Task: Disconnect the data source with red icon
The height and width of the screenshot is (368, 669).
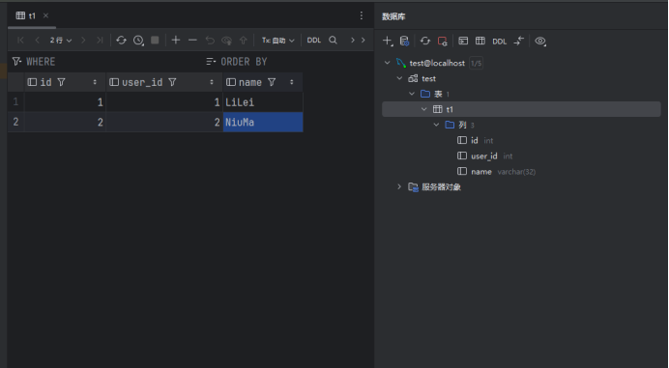Action: [x=443, y=41]
